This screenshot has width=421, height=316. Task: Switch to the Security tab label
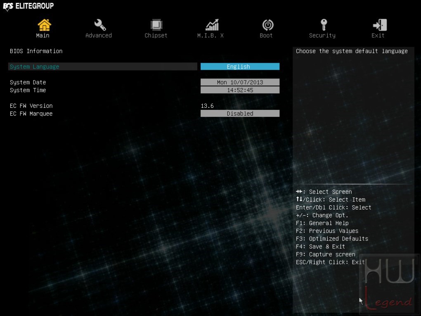coord(322,36)
